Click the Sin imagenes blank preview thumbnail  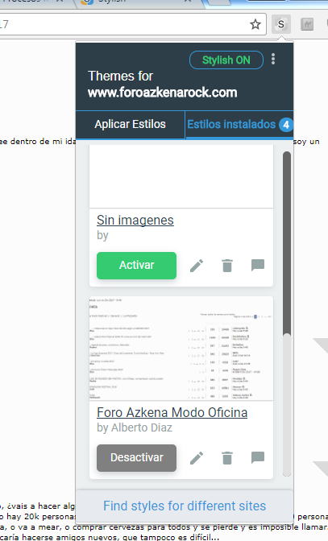coord(181,176)
